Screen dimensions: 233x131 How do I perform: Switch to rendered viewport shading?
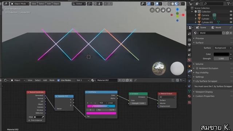[179, 4]
